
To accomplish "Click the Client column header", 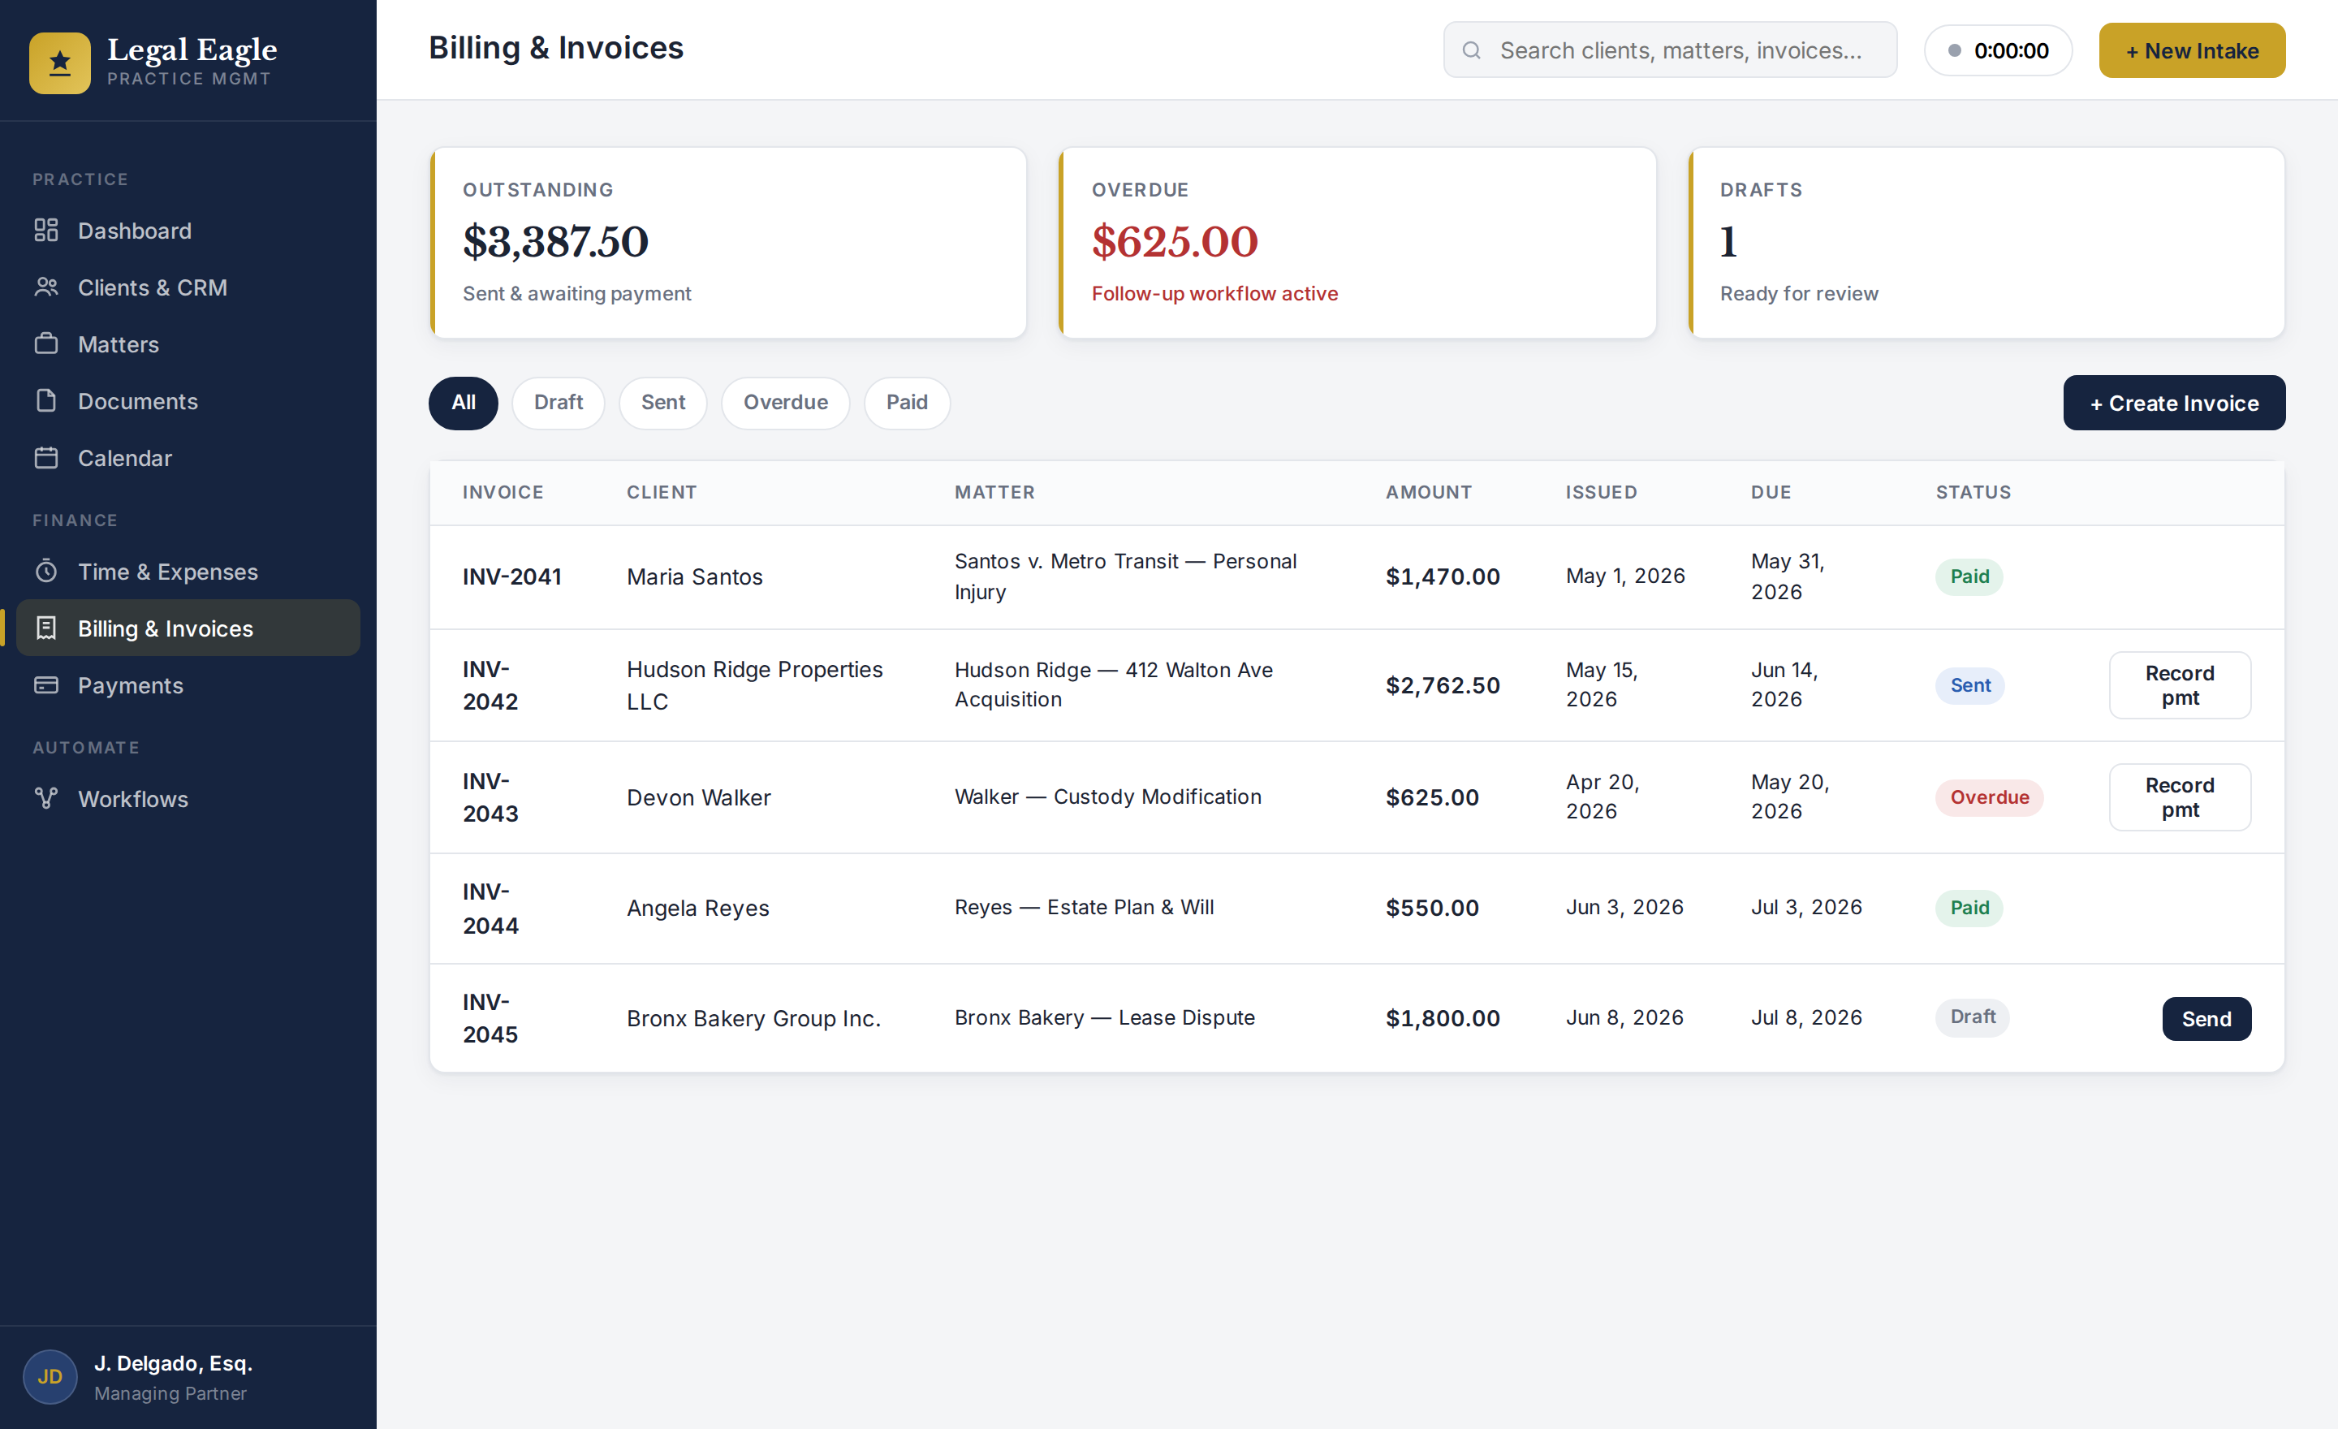I will (662, 491).
